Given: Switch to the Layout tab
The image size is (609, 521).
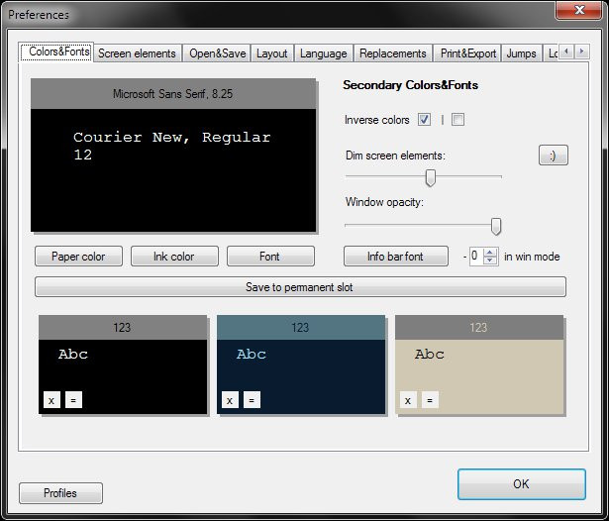Looking at the screenshot, I should pyautogui.click(x=272, y=53).
